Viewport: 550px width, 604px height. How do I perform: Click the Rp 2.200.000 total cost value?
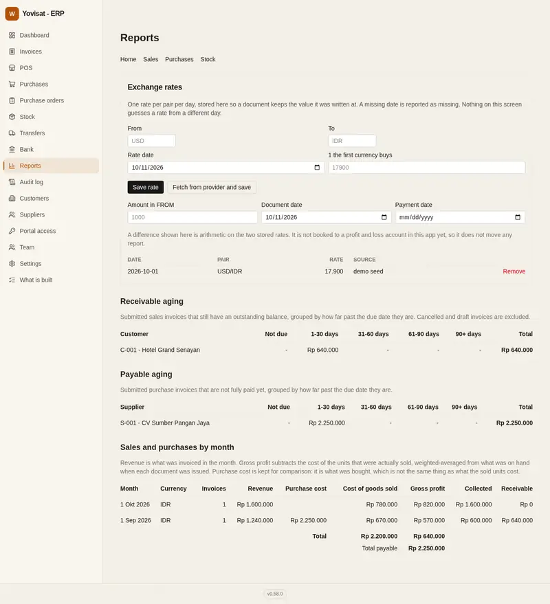tap(379, 536)
